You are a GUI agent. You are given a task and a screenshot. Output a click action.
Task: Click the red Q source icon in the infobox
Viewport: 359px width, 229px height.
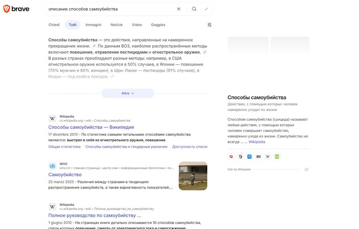231,157
